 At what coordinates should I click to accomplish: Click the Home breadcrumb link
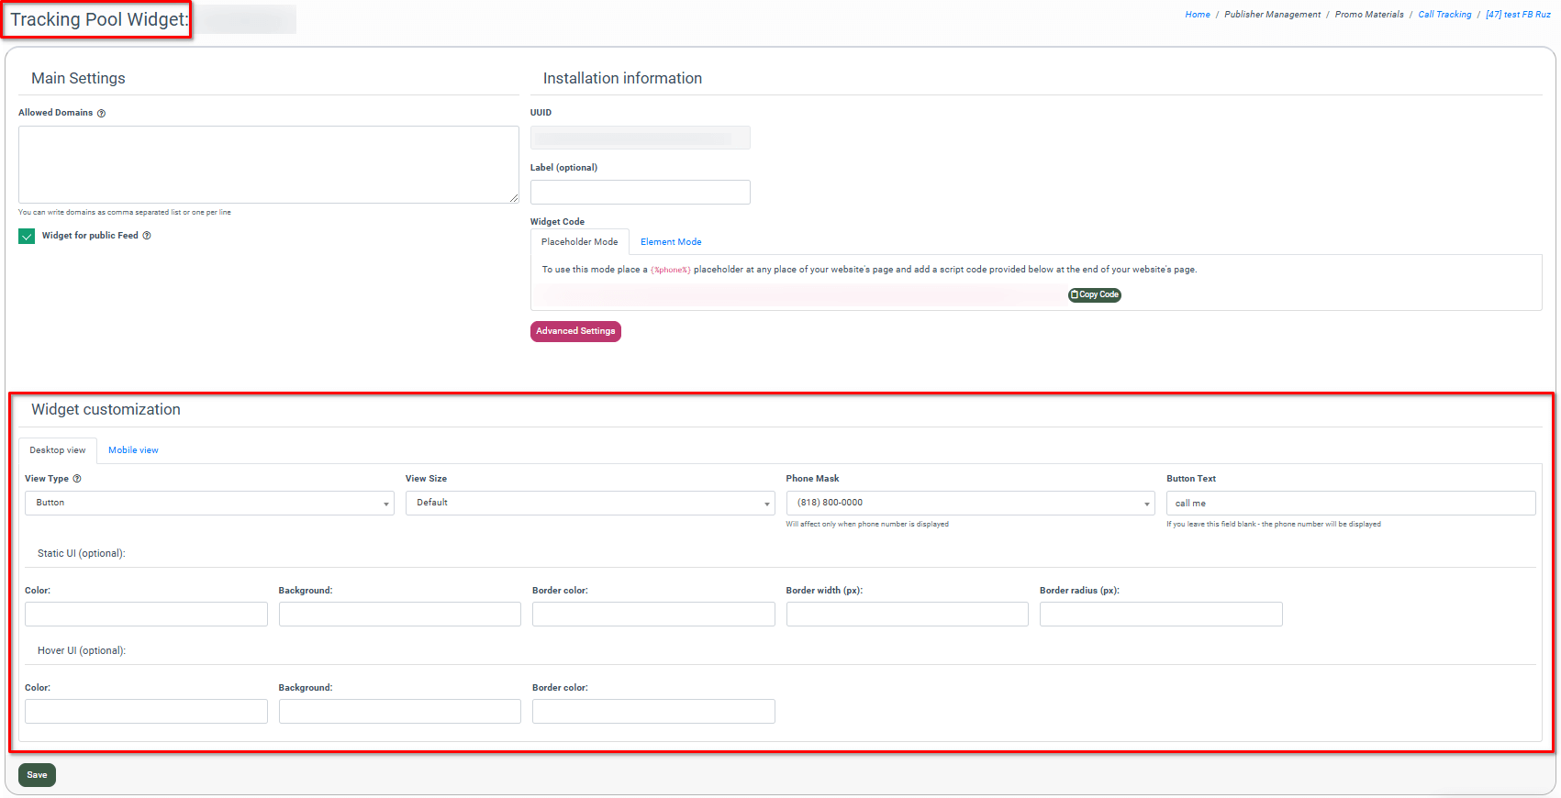[x=1197, y=15]
